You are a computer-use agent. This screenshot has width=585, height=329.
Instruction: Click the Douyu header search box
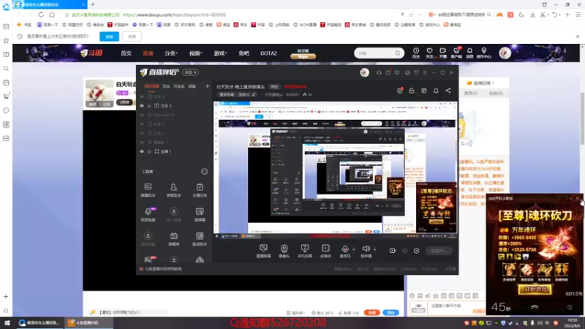tap(379, 53)
